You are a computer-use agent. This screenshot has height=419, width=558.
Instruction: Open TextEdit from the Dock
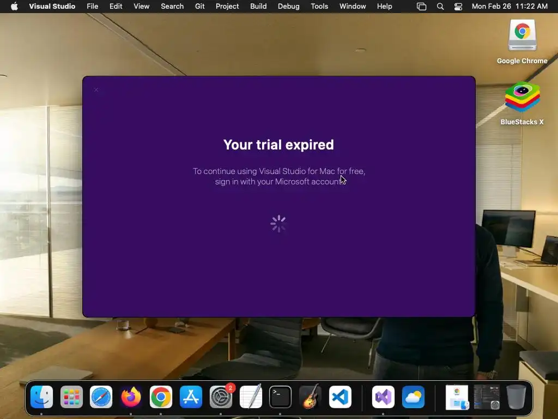251,397
